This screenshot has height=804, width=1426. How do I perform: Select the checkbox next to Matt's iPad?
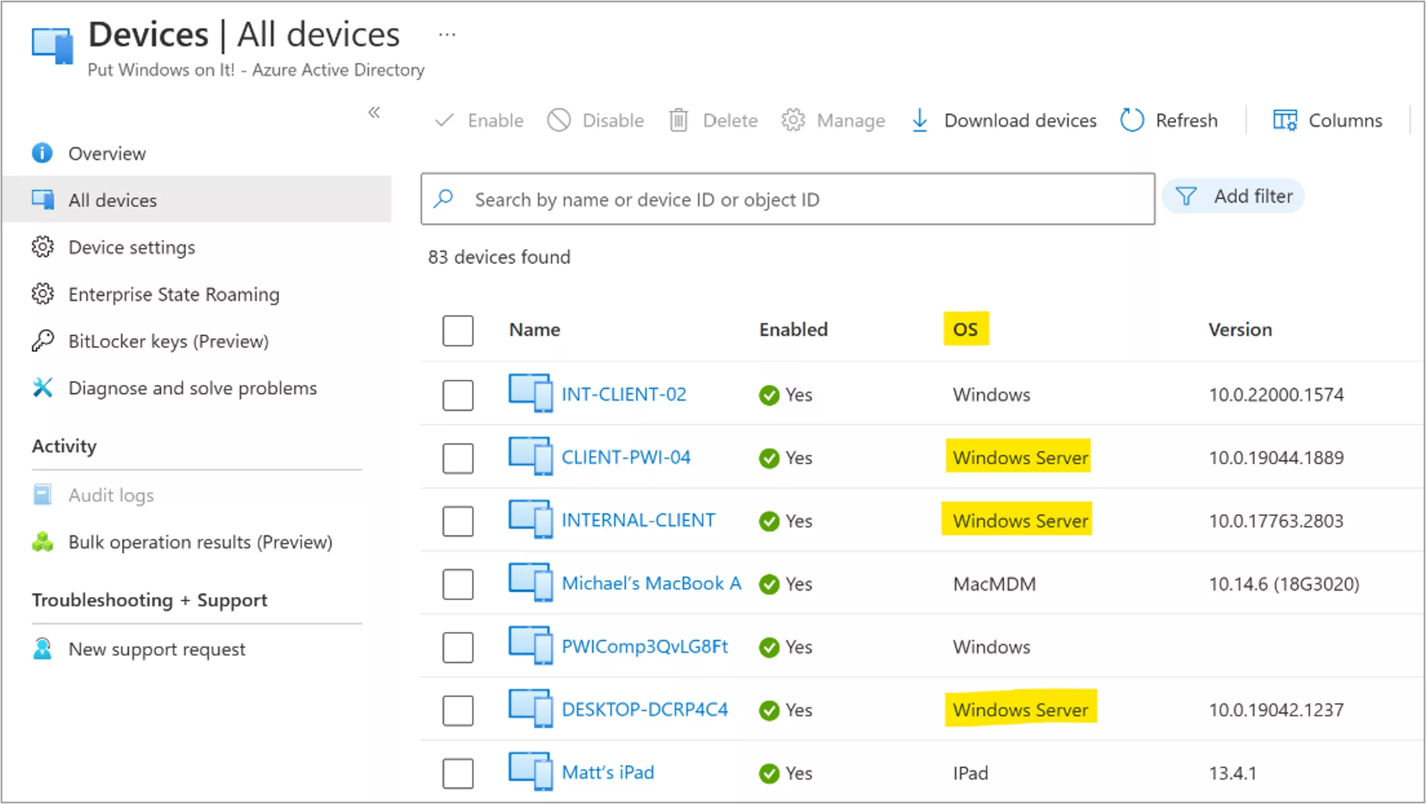pyautogui.click(x=457, y=773)
